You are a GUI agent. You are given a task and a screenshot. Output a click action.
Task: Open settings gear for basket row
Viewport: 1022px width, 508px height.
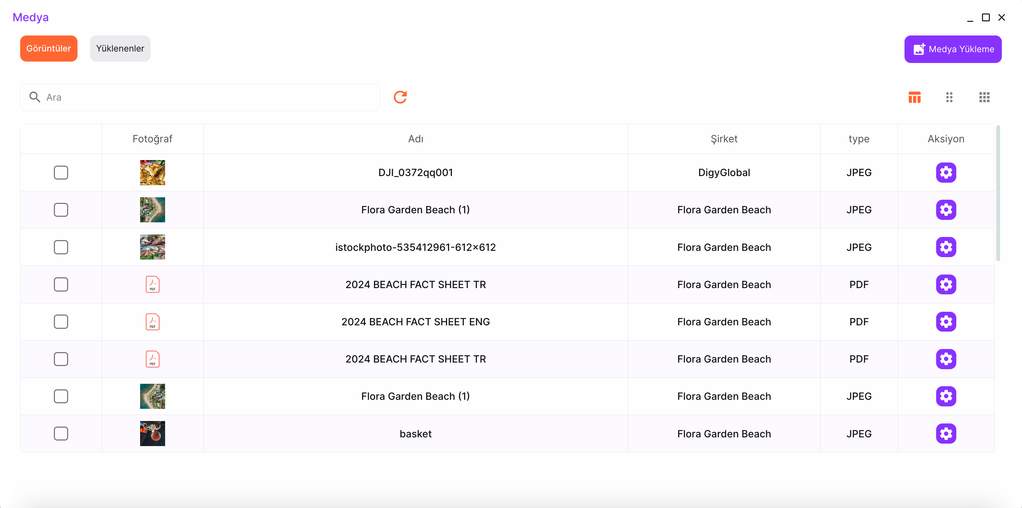[946, 433]
